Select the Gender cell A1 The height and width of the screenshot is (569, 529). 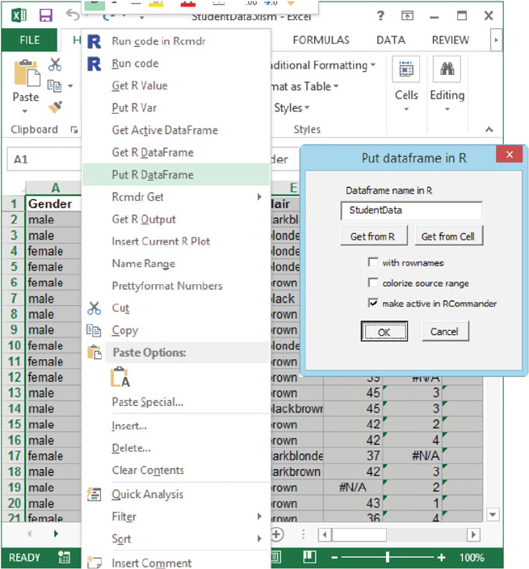[x=54, y=203]
